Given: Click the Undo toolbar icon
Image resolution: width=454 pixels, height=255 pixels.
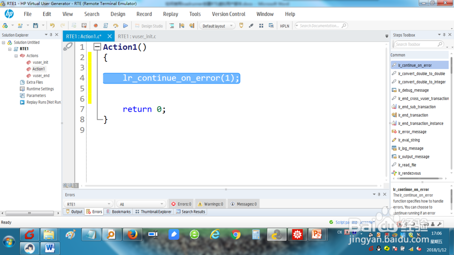Looking at the screenshot, I should 52,26.
